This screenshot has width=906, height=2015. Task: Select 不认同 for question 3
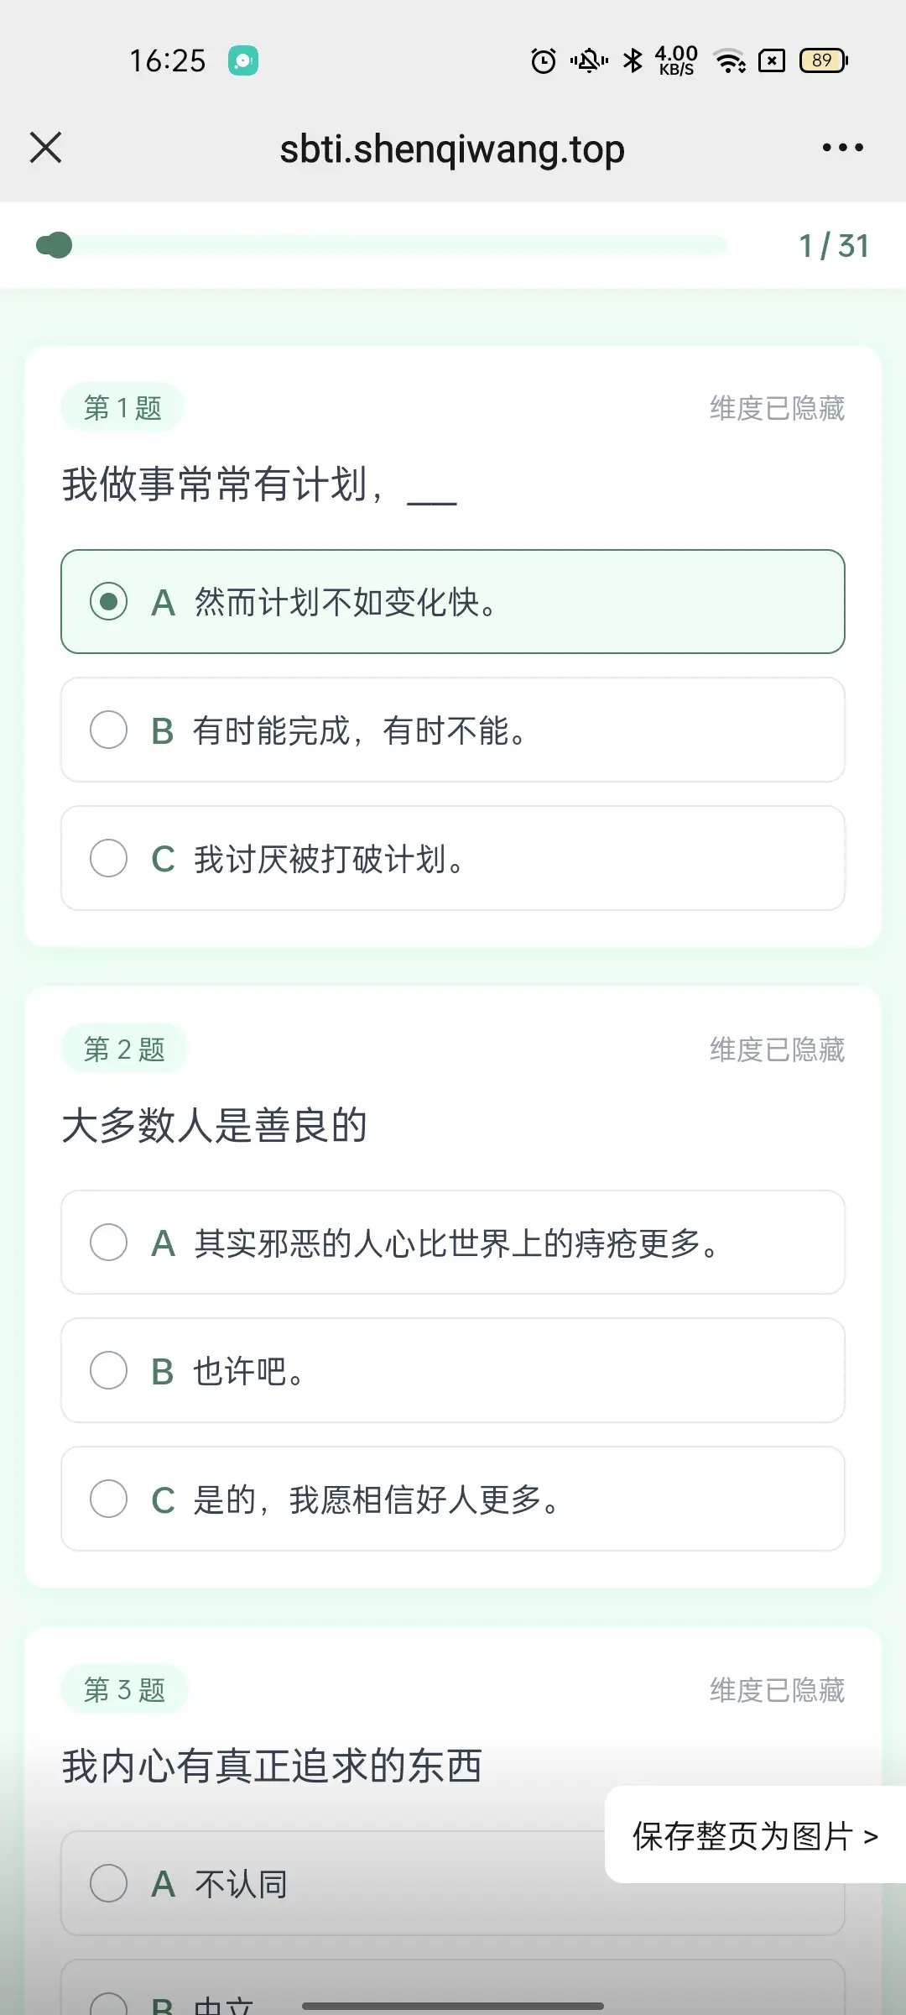click(x=336, y=1884)
